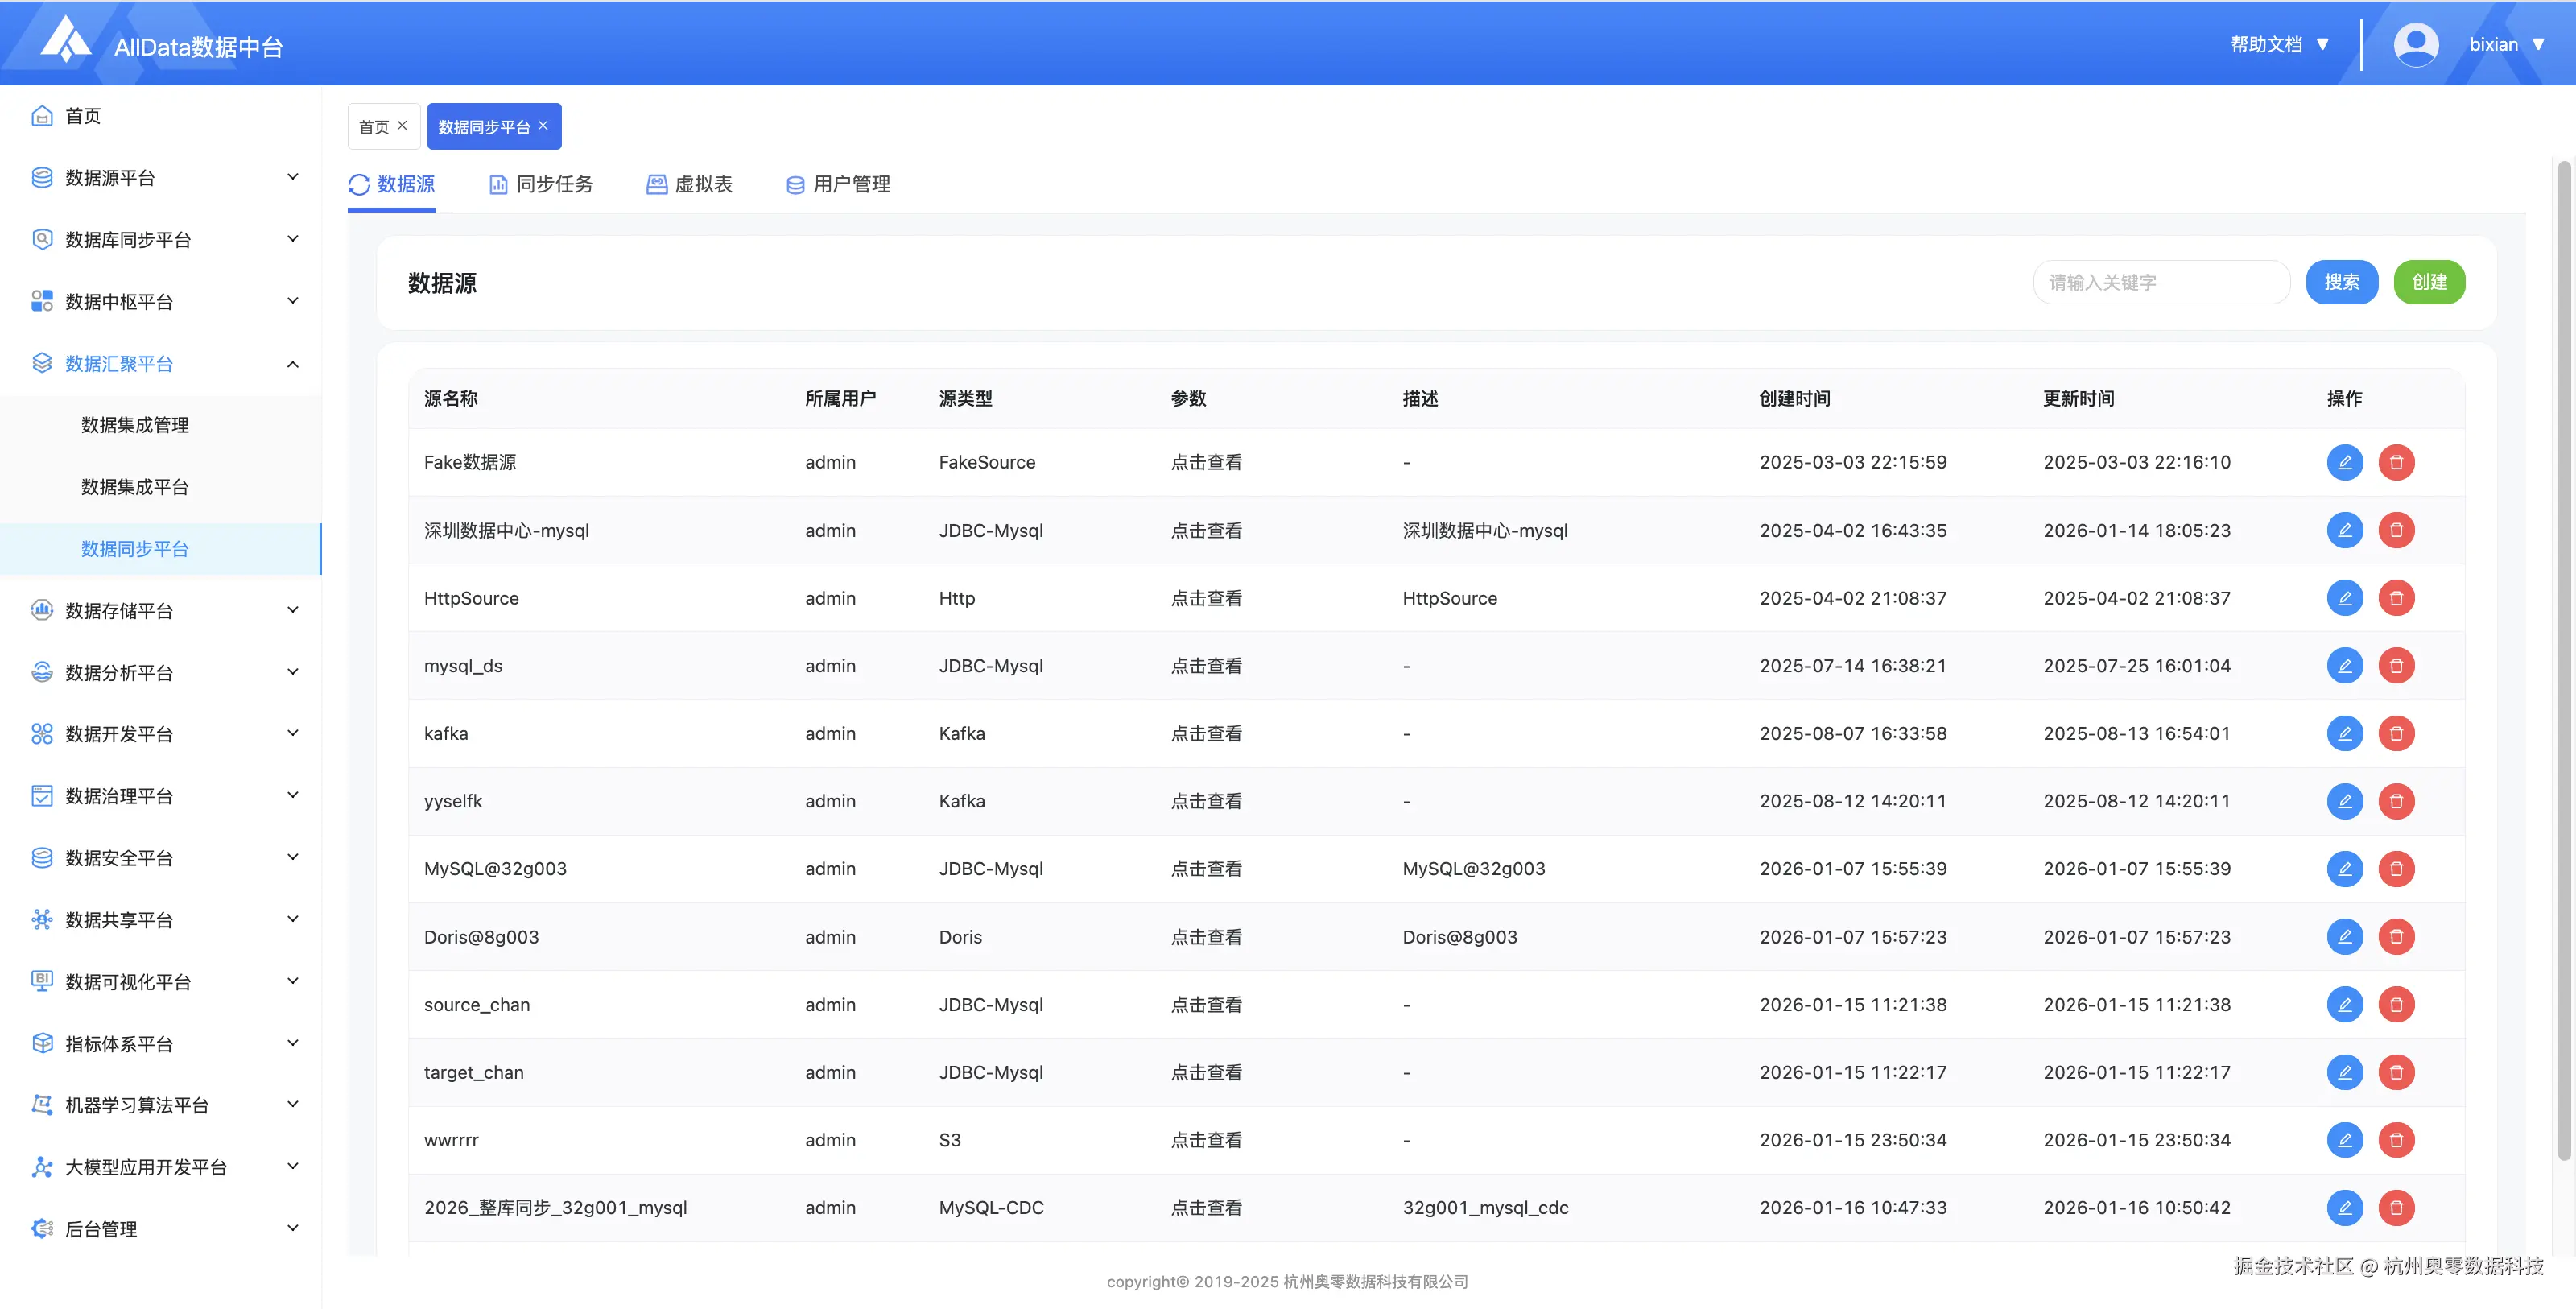
Task: Click delete icon for Fake数据源 row
Action: 2396,462
